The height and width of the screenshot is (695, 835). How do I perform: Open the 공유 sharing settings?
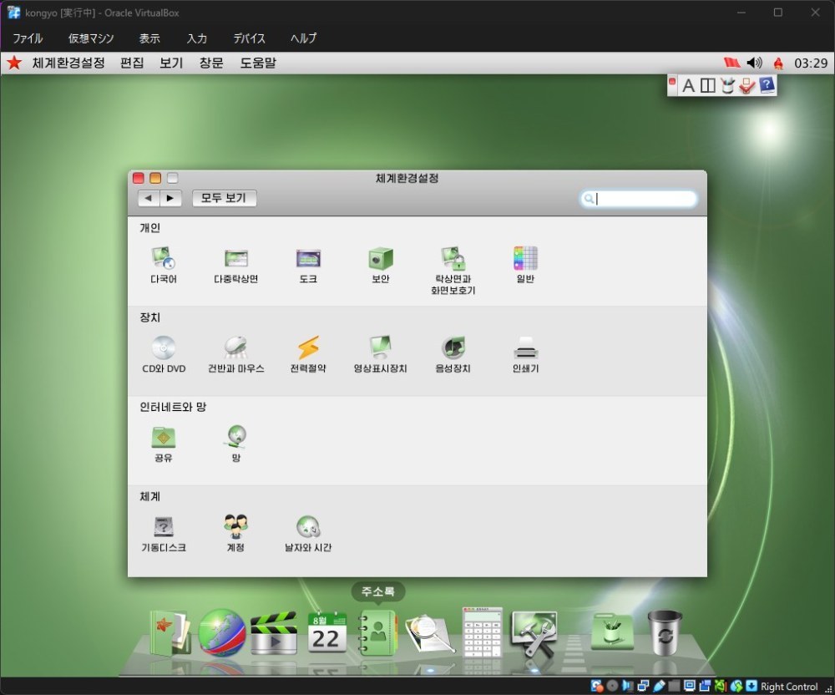(x=164, y=444)
